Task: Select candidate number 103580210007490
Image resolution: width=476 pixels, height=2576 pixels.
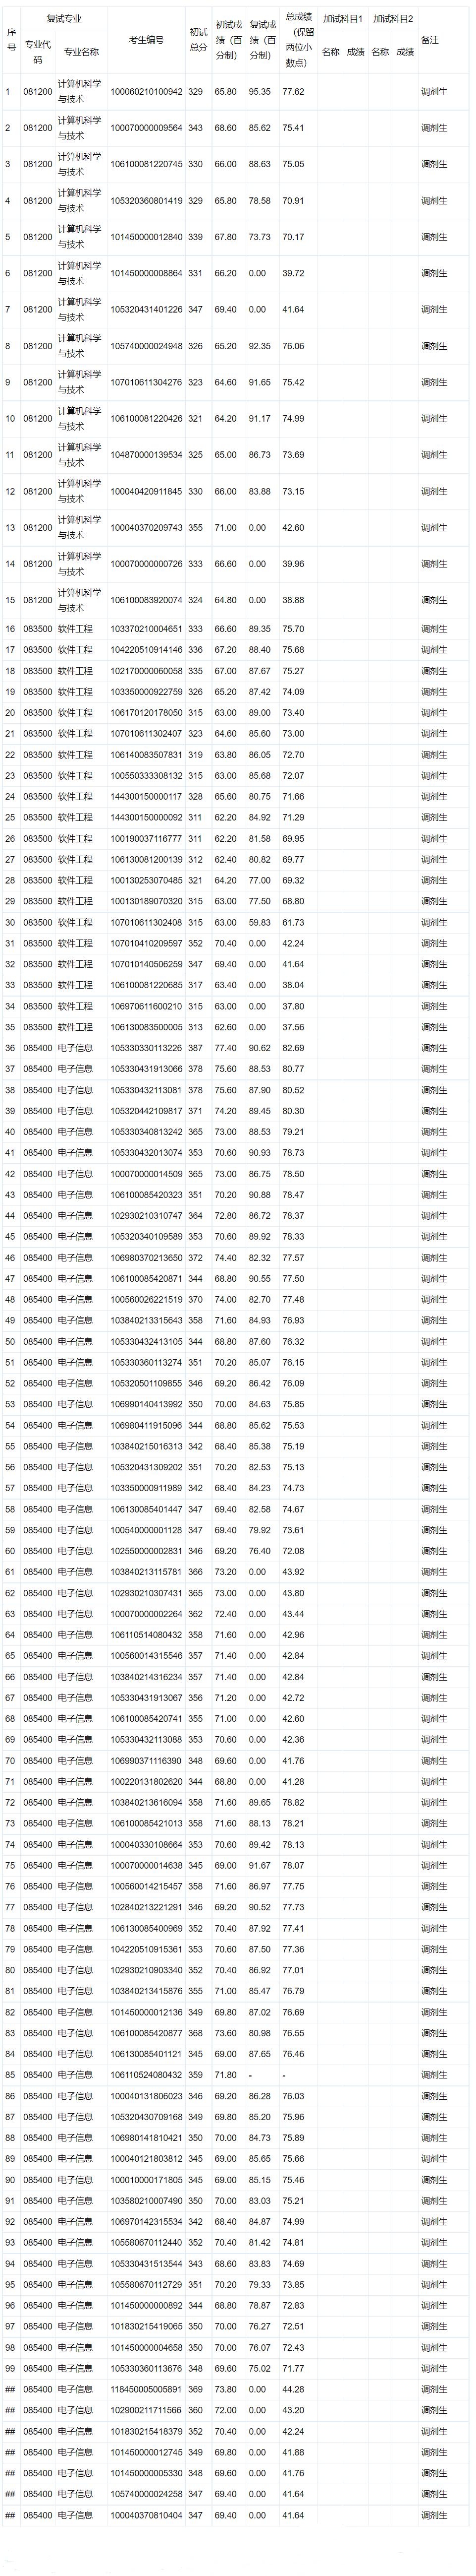Action: [x=146, y=2201]
